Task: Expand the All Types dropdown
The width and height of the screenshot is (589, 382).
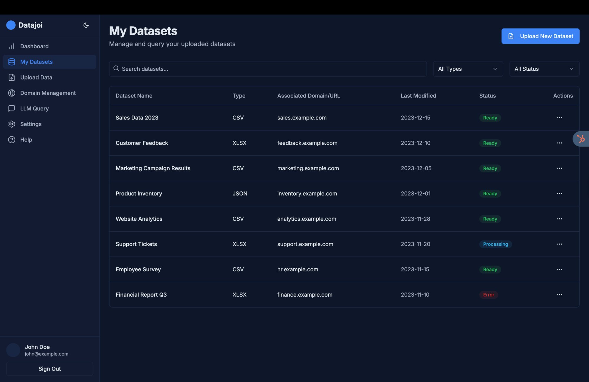Action: (x=468, y=69)
